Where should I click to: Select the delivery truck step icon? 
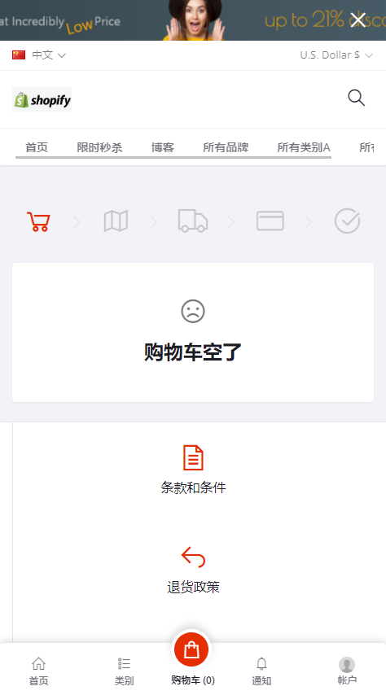[192, 221]
